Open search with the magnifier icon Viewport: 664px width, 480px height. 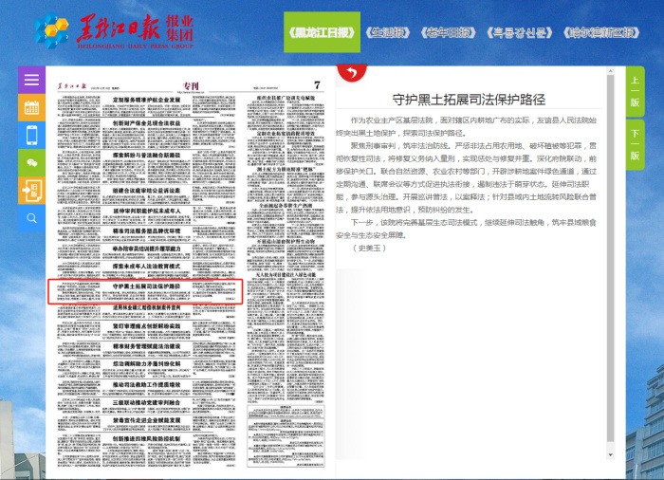coord(31,218)
